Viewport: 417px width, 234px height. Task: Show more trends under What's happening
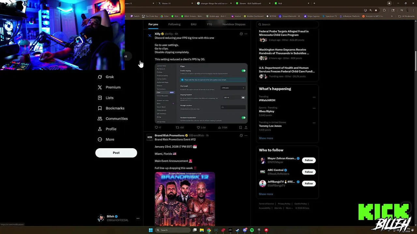266,138
